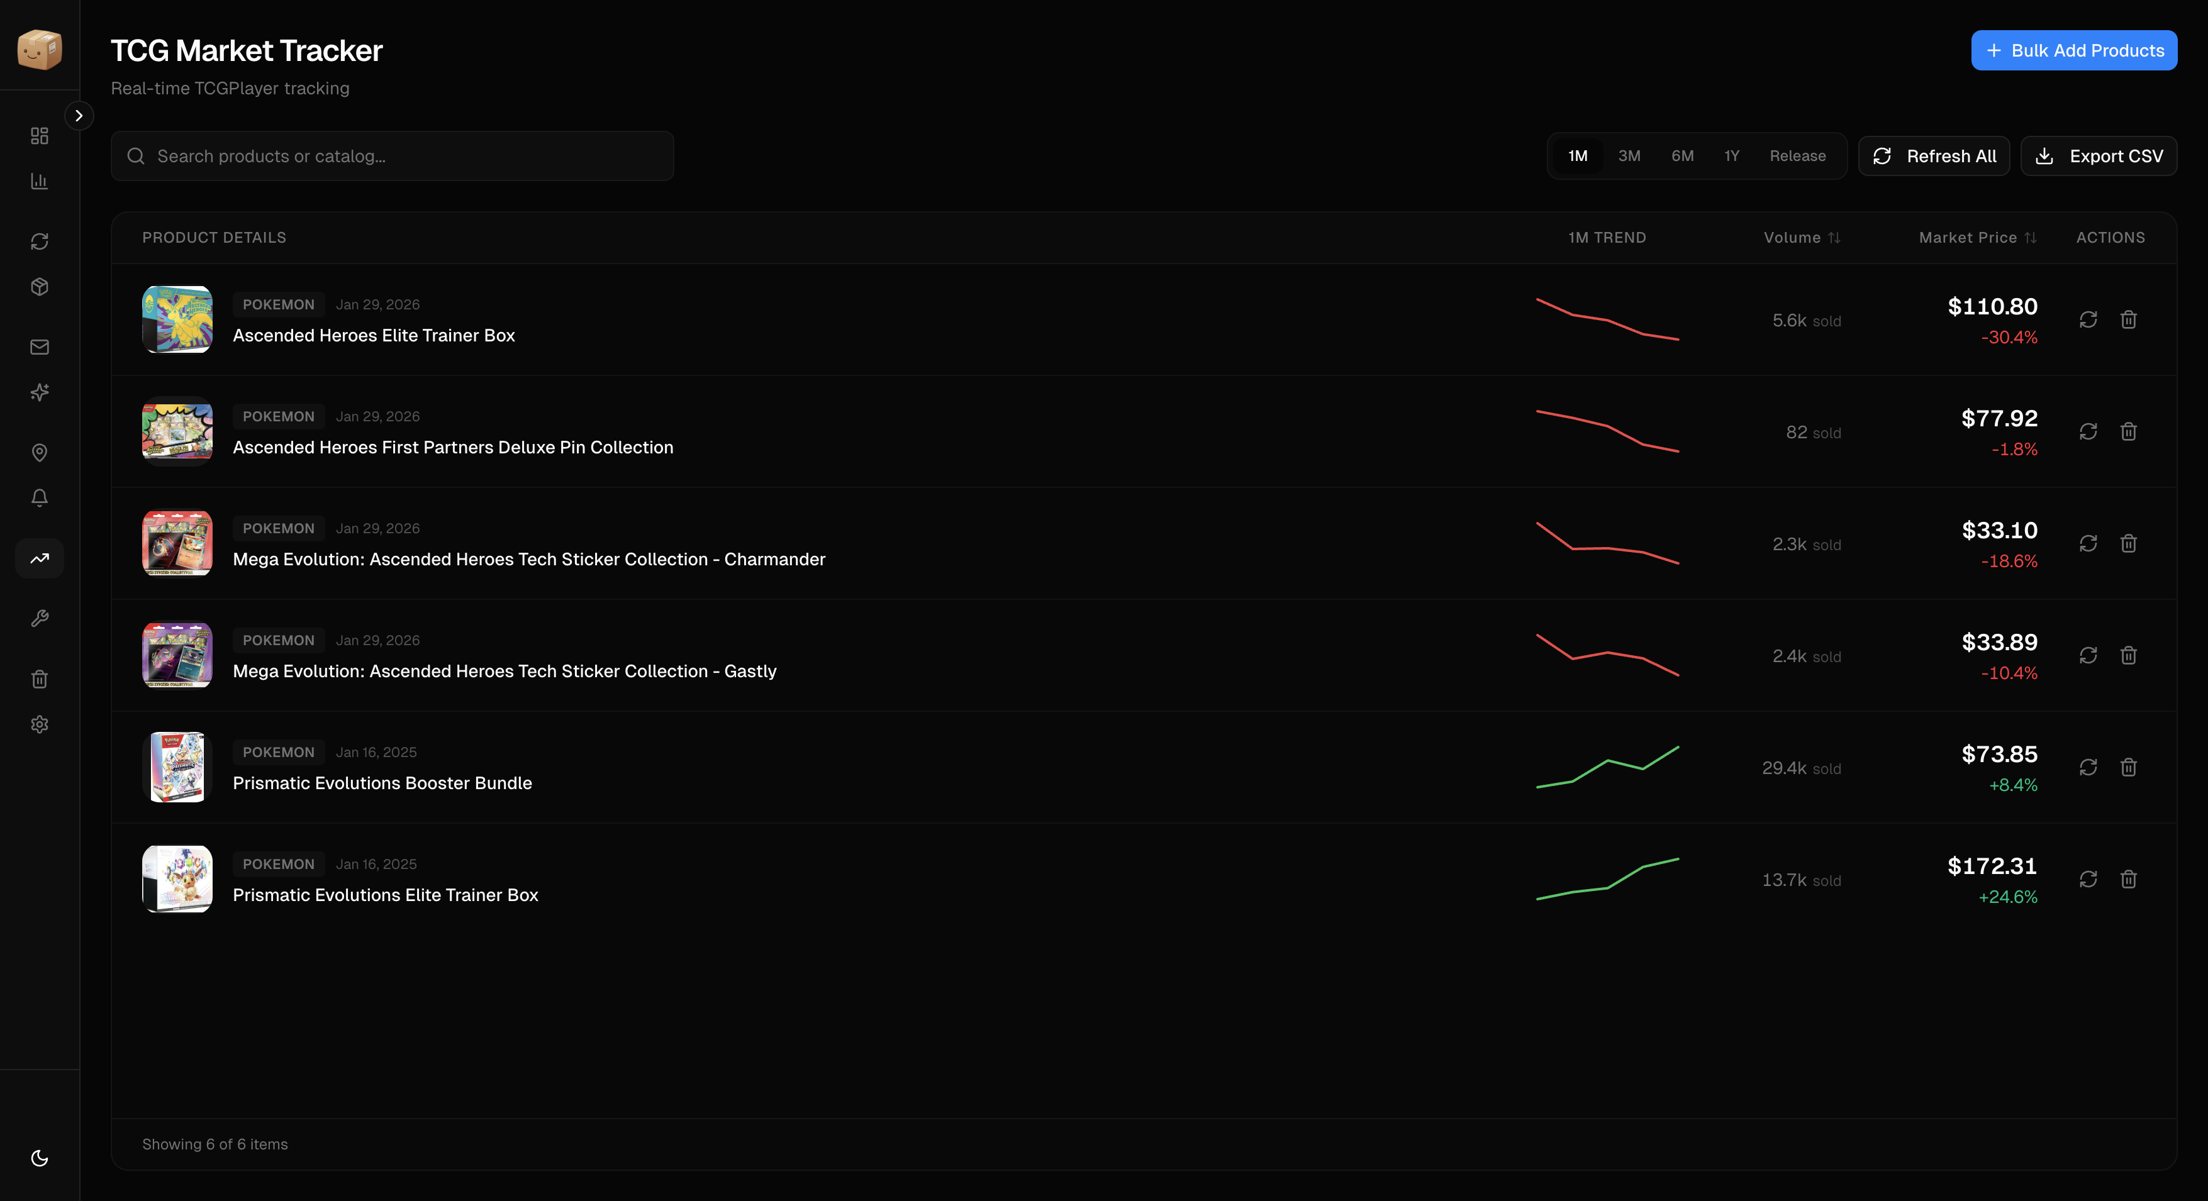
Task: Click the map pin location sidebar icon
Action: [40, 452]
